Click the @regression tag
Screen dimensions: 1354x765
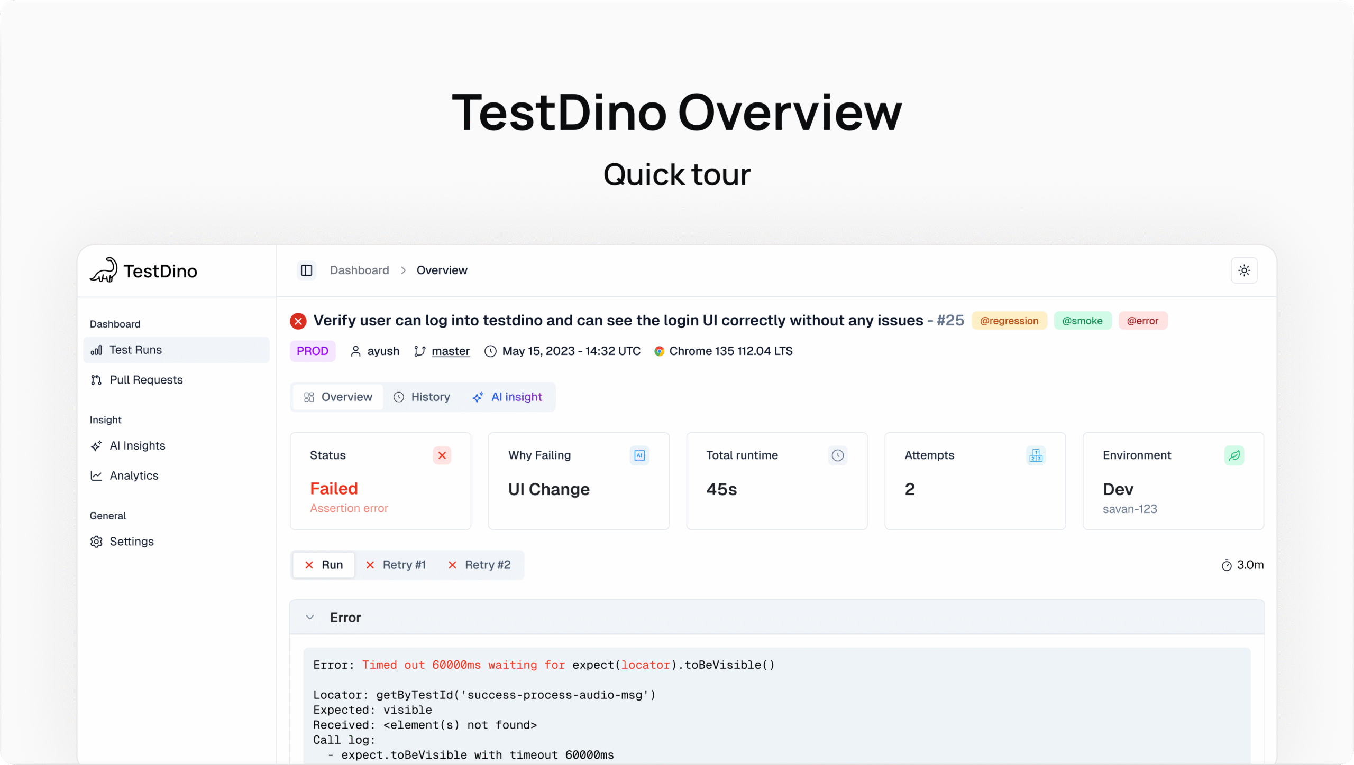click(x=1009, y=321)
